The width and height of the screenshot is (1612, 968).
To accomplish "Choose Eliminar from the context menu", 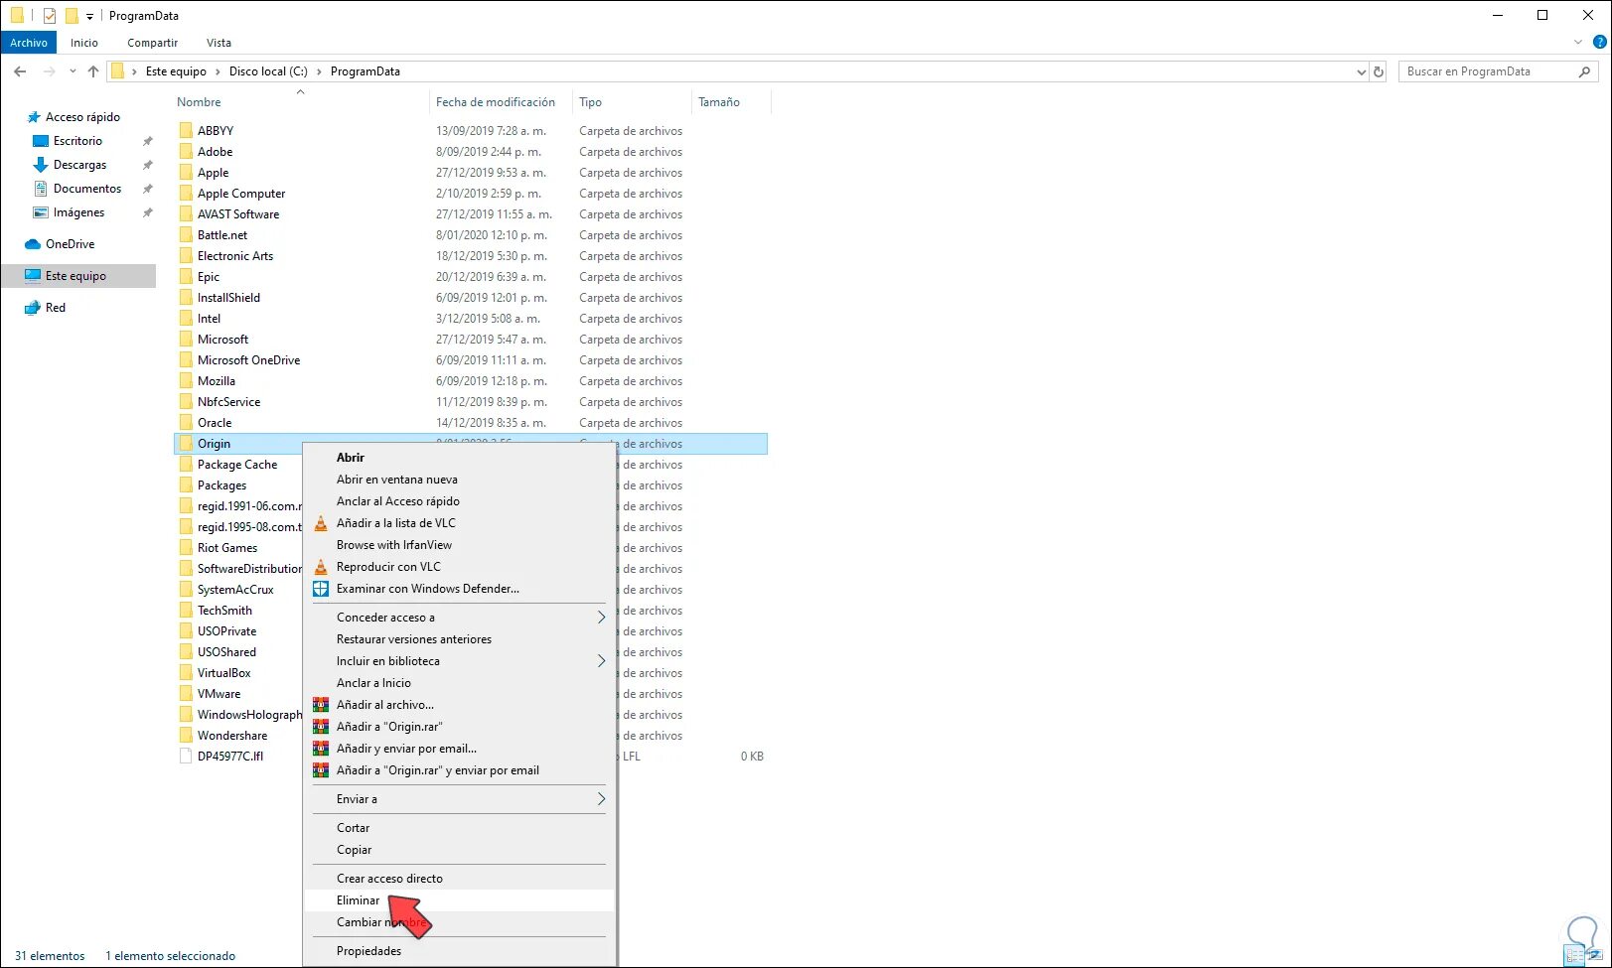I will [x=359, y=900].
